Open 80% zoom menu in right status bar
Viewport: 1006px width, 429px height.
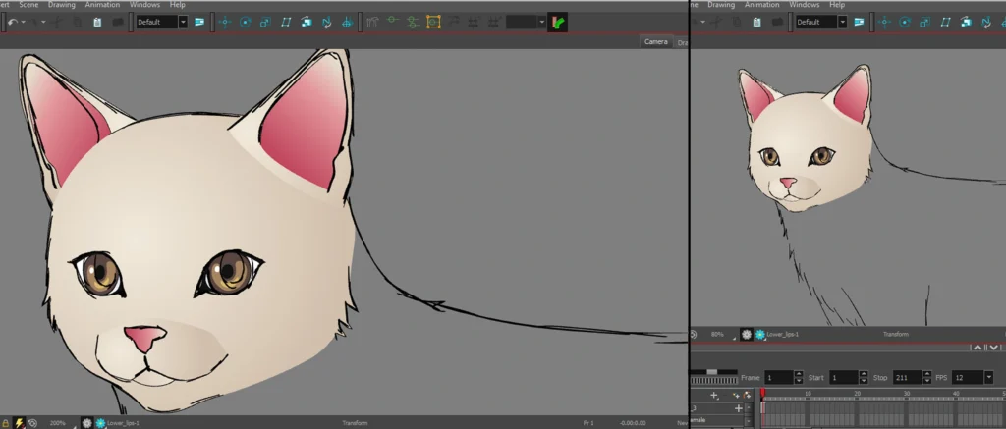(717, 334)
